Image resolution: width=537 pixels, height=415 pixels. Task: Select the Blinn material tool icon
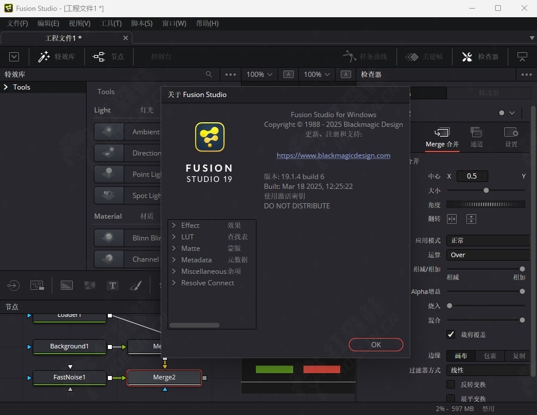point(108,238)
